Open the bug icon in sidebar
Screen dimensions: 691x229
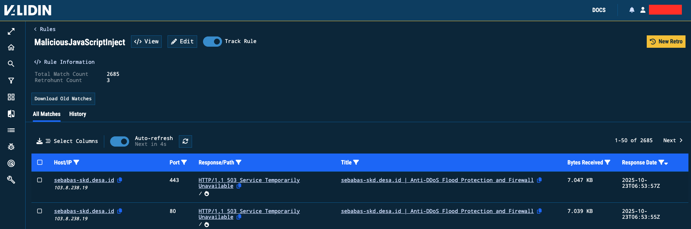[x=11, y=147]
